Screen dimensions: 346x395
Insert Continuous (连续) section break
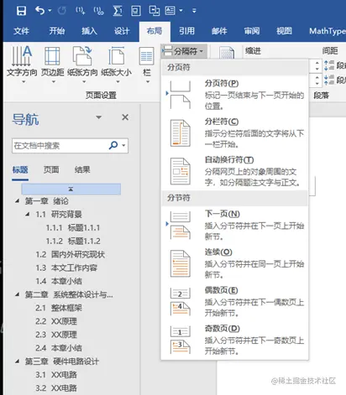234,263
